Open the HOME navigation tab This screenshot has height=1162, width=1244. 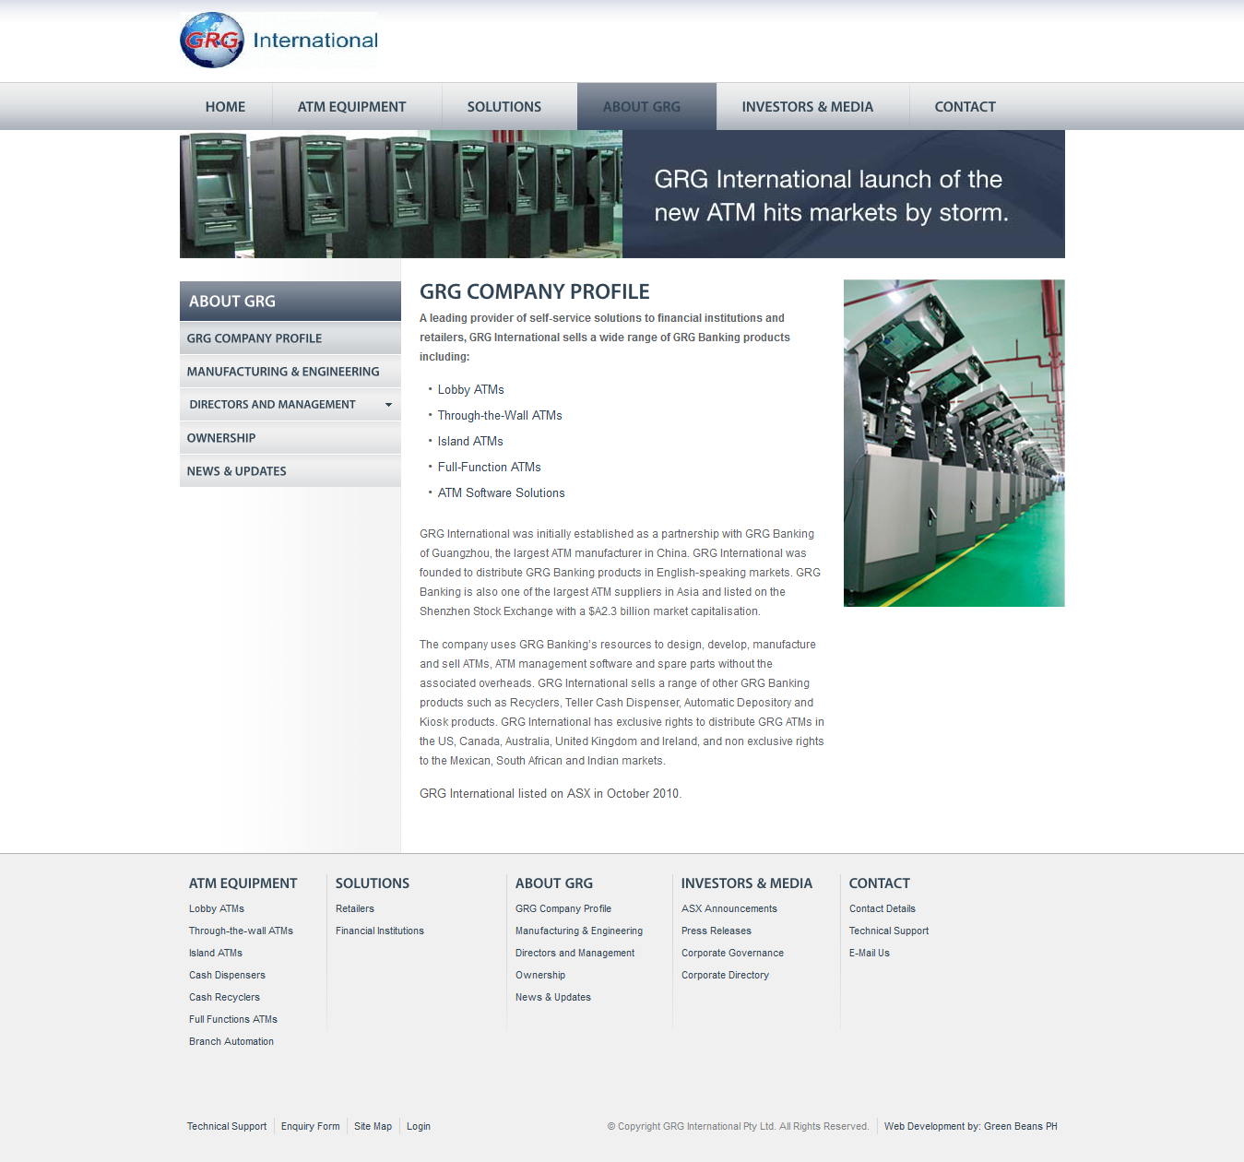coord(225,107)
